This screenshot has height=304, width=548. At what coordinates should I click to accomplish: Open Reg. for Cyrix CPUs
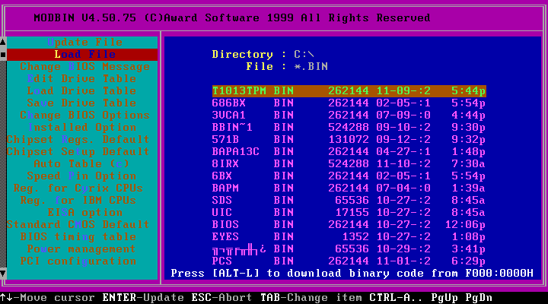(78, 188)
